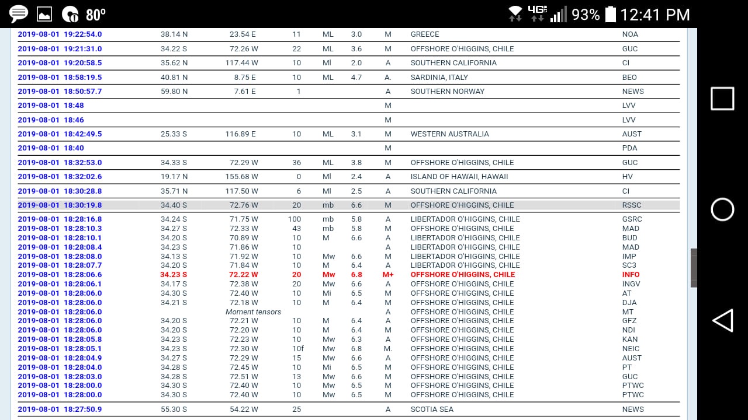
Task: Open the 2019-08-01 18:28:04.0 PT solution link
Action: click(60, 367)
